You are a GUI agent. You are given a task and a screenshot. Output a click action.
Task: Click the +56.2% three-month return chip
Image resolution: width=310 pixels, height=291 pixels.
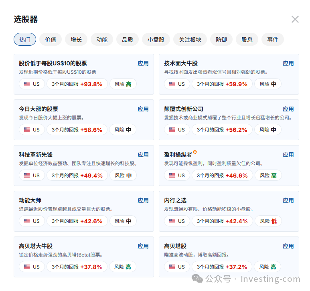[x=222, y=129]
